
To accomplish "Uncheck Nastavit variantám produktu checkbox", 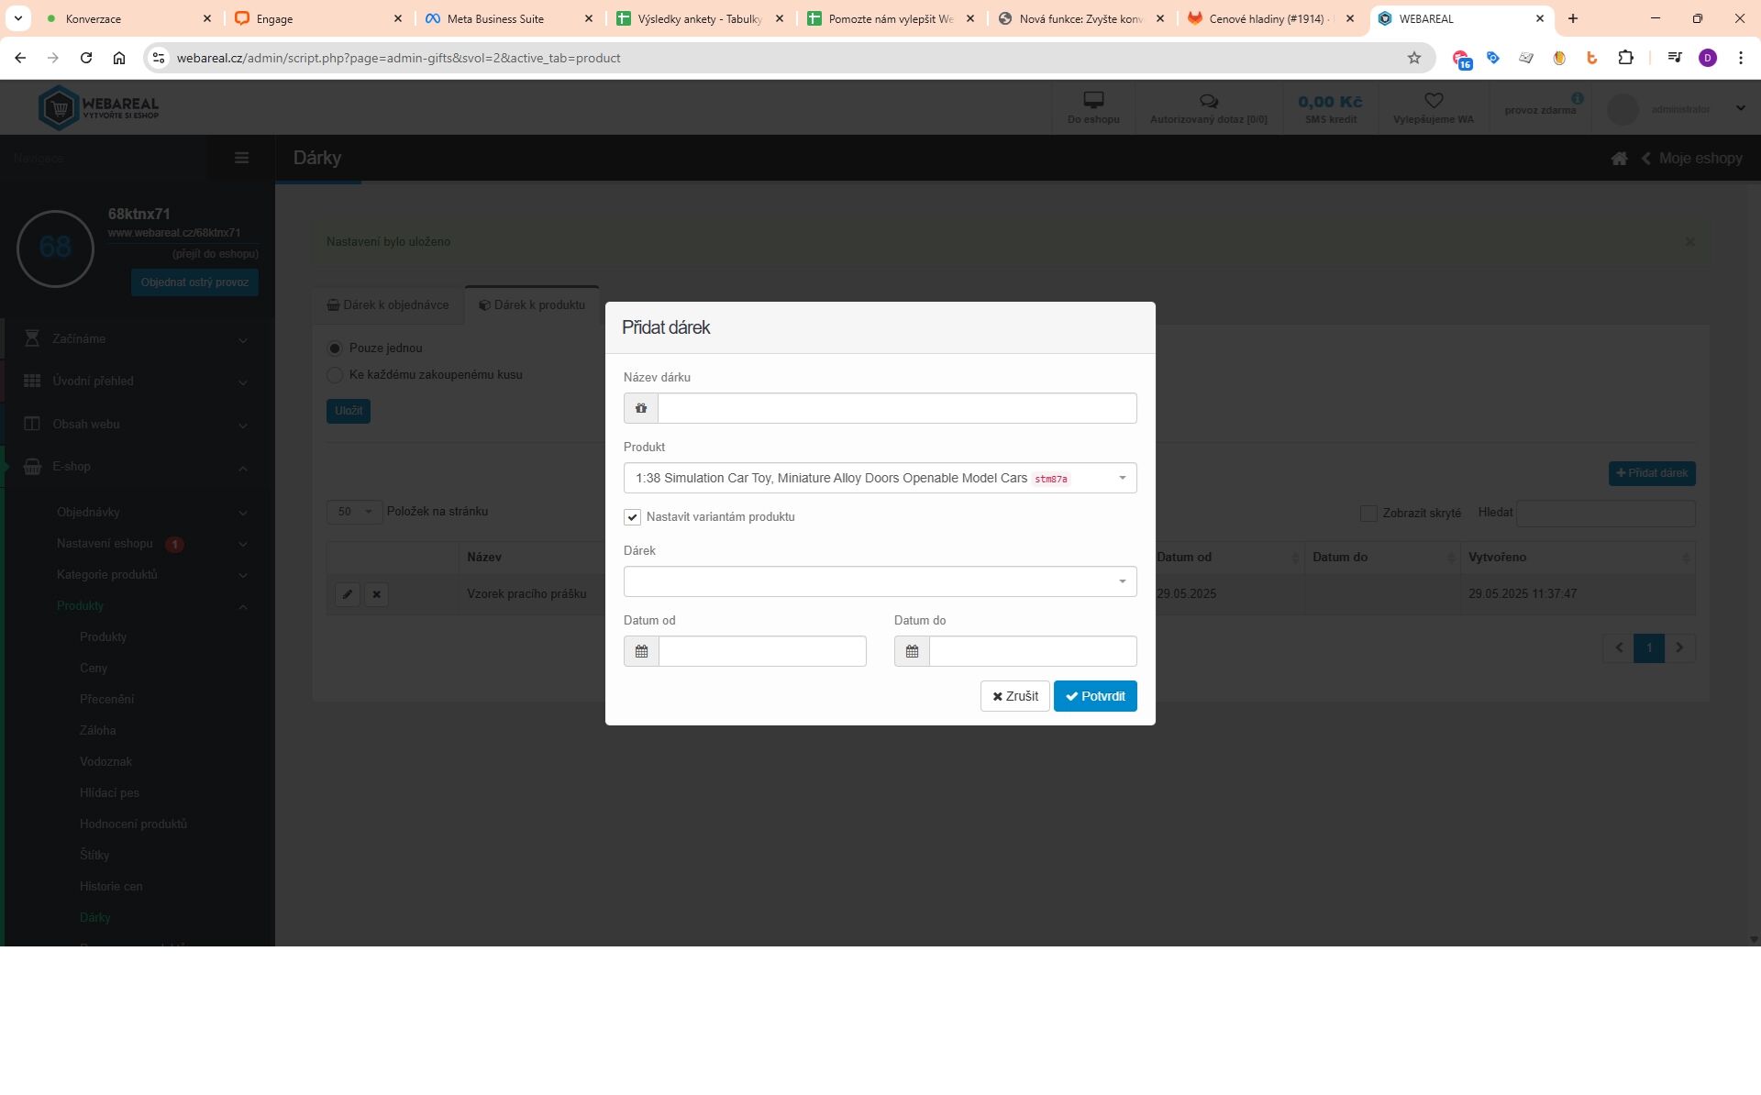I will coord(632,517).
